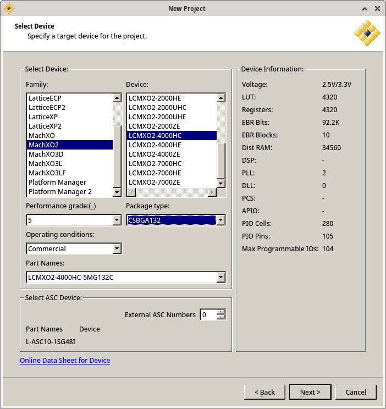Click ASC part name L-ASC10-1SG48I
The image size is (386, 409).
pyautogui.click(x=51, y=341)
